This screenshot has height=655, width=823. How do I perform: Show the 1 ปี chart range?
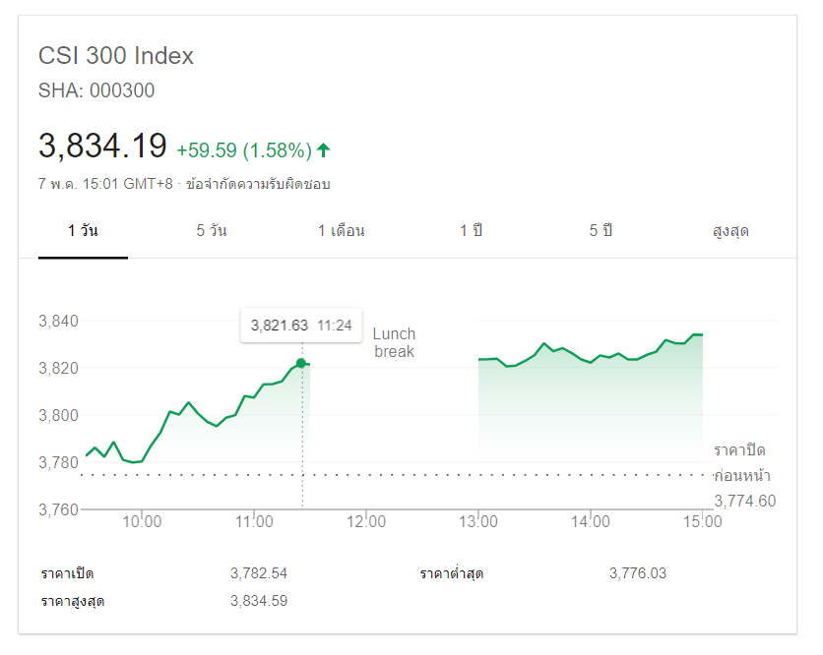[x=471, y=231]
